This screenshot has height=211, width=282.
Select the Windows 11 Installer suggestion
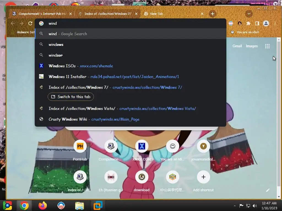[x=131, y=77]
